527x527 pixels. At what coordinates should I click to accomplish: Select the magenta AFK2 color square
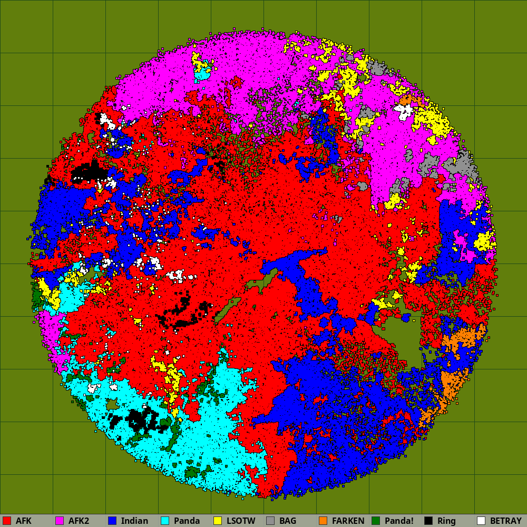(60, 521)
